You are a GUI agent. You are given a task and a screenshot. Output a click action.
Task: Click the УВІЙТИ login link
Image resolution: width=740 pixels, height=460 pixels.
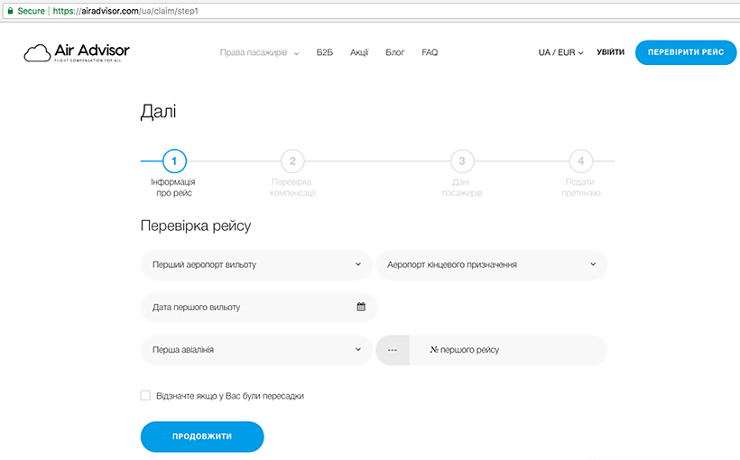pos(610,52)
